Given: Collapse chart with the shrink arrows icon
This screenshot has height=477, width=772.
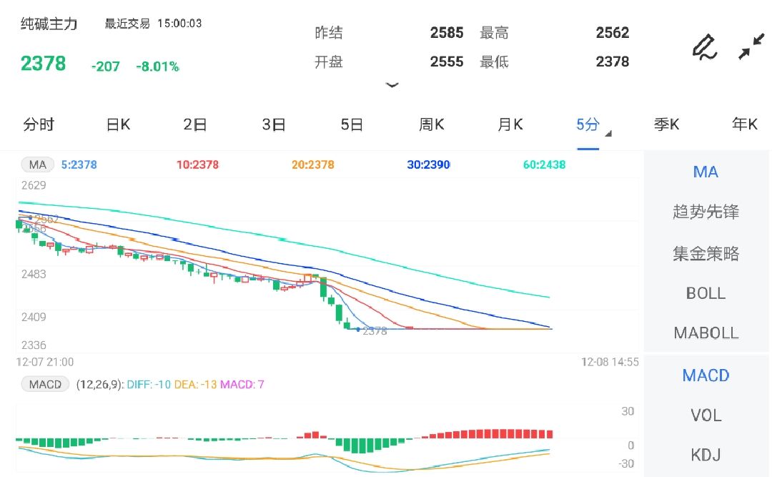Looking at the screenshot, I should 751,46.
